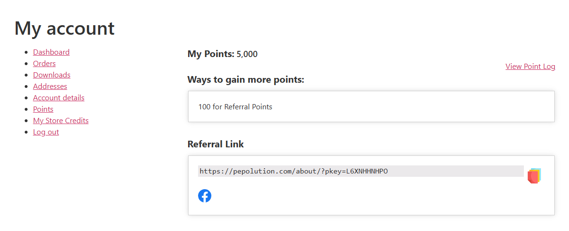The image size is (569, 231).
Task: Log out of the account
Action: point(46,132)
